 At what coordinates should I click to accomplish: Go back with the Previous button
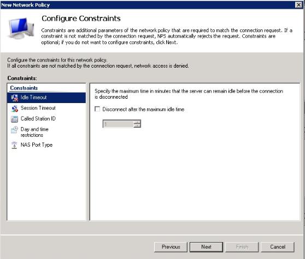(171, 247)
